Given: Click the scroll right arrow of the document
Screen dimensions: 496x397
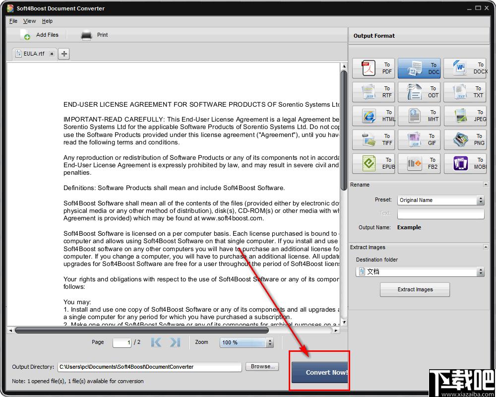Looking at the screenshot, I should tap(336, 330).
